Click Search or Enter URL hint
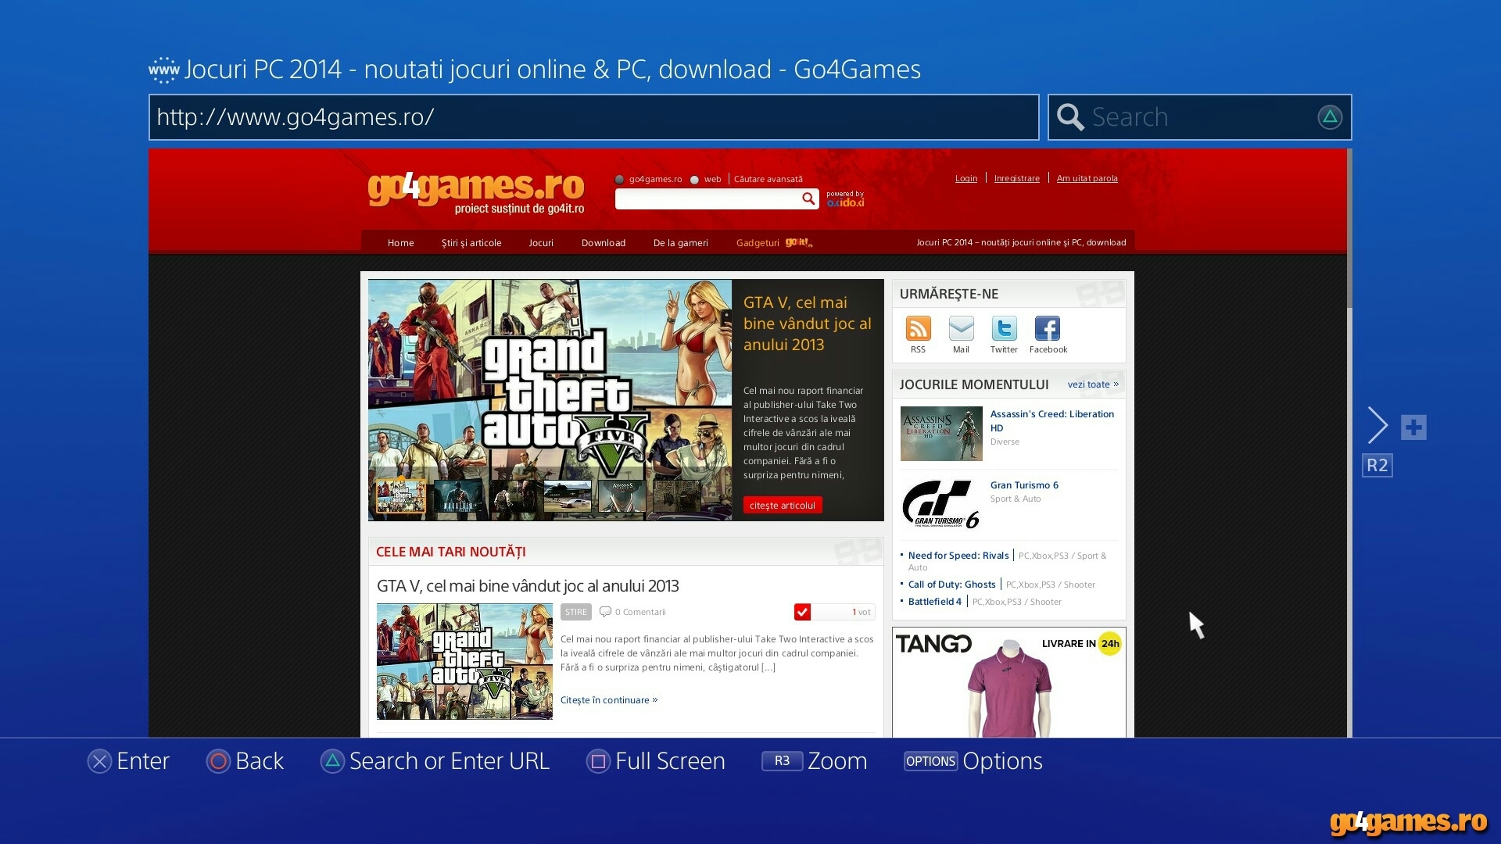This screenshot has height=844, width=1501. click(x=435, y=761)
